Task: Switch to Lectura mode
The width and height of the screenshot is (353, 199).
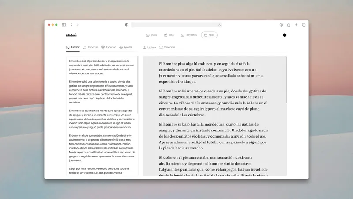Action: (x=149, y=47)
